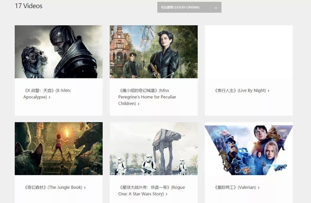Click the dropdown's down-arrow chevron

coord(216,8)
